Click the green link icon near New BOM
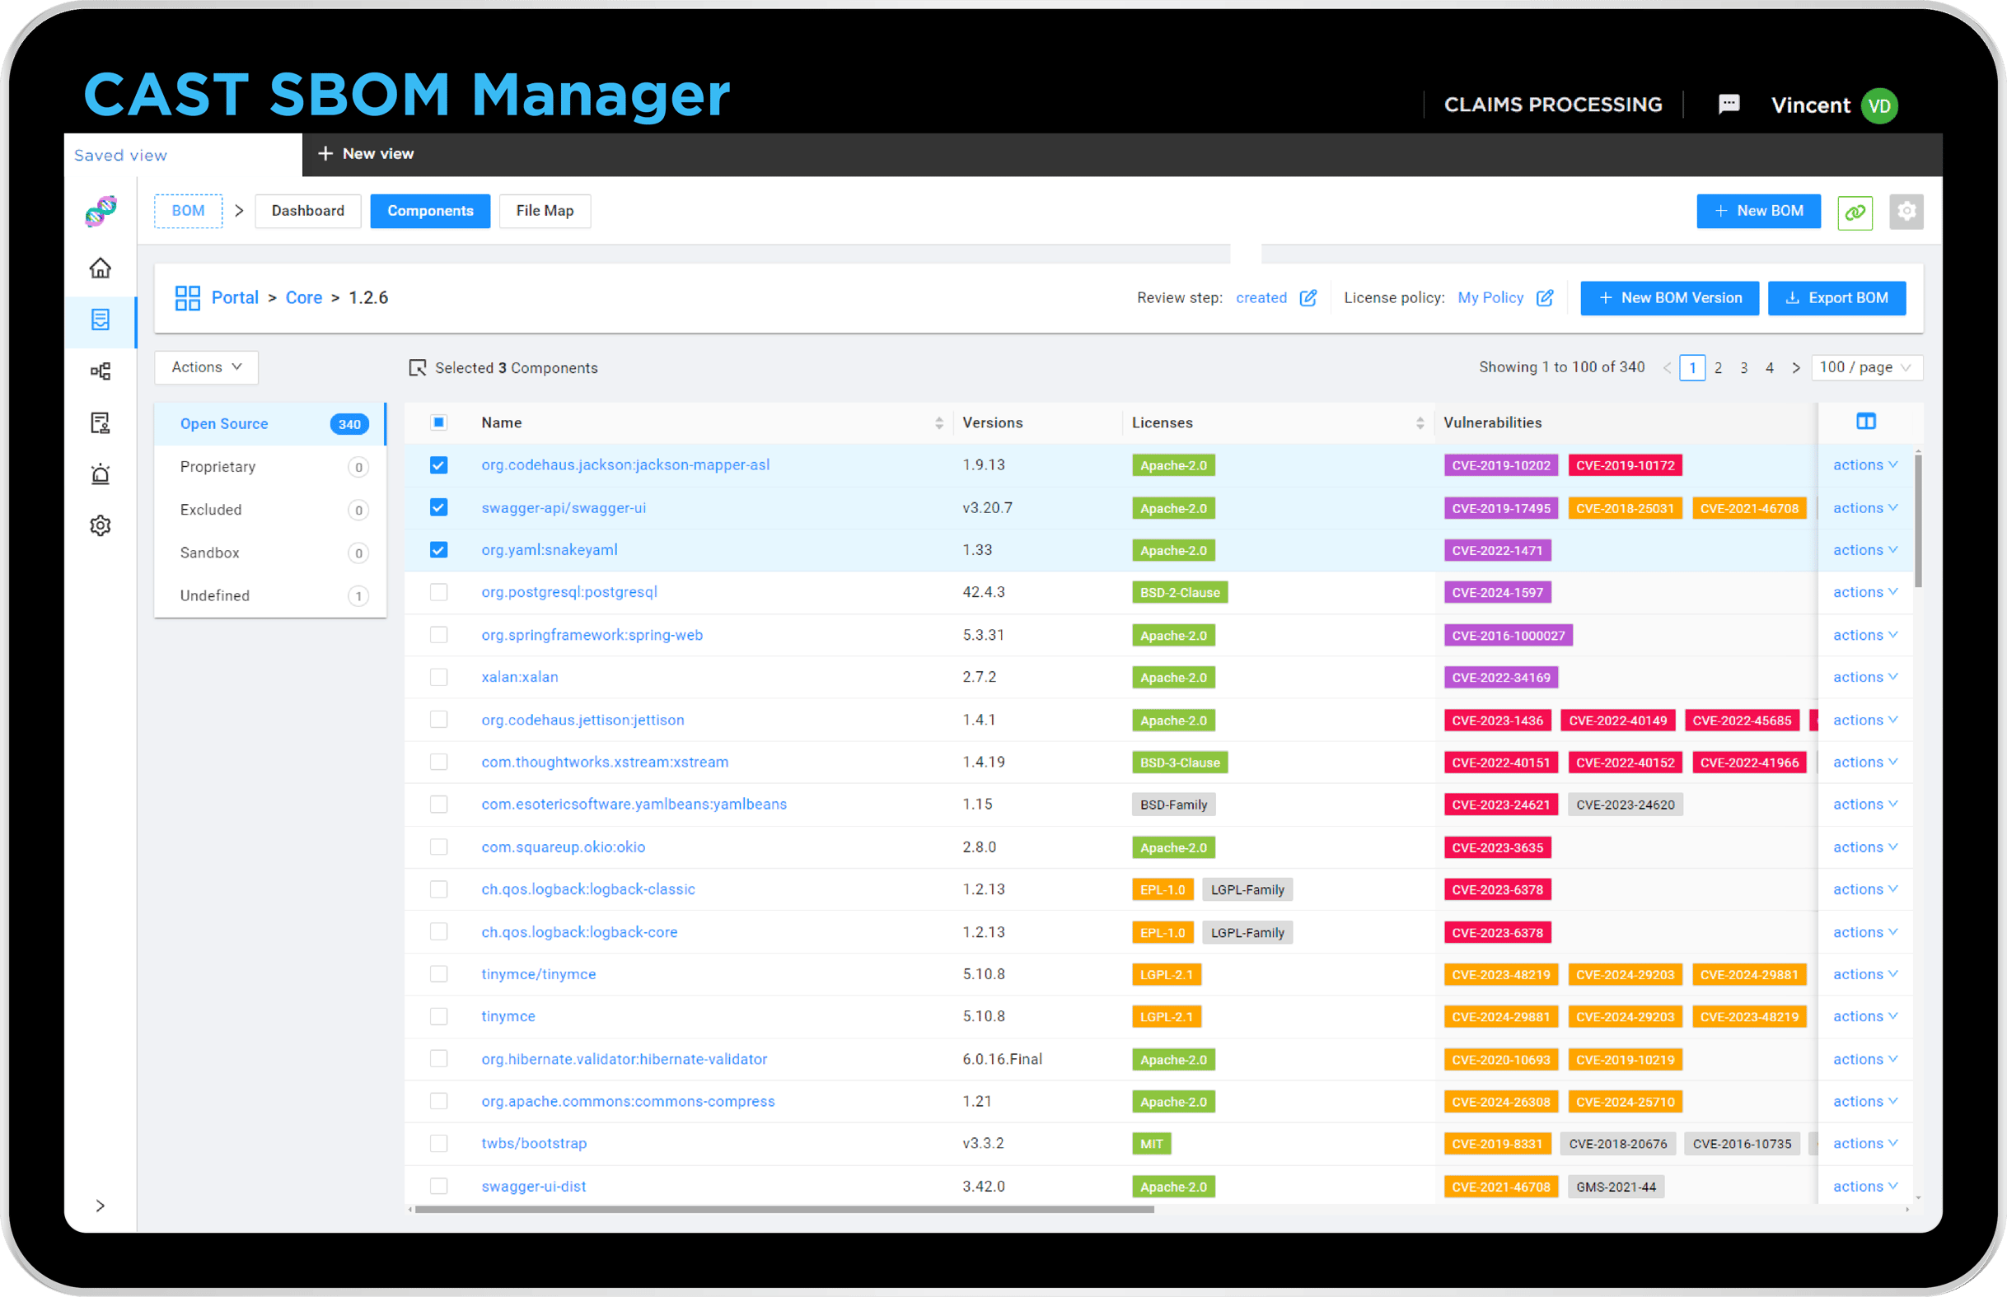This screenshot has height=1297, width=2007. (1855, 212)
